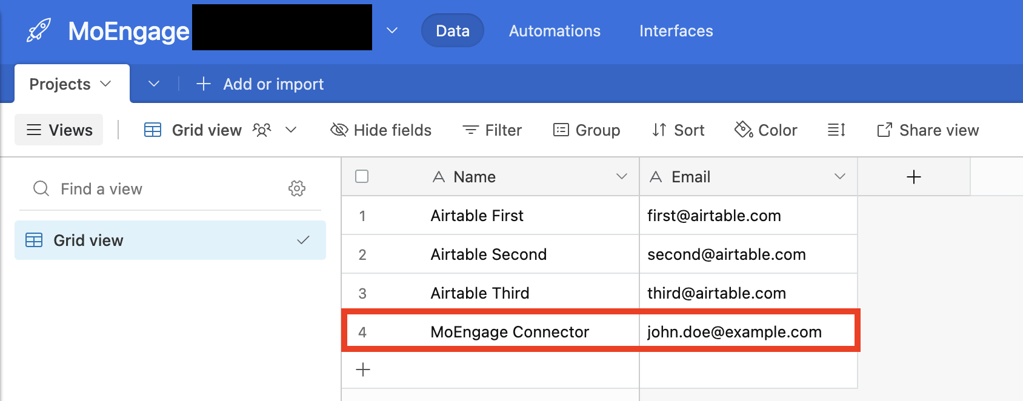This screenshot has width=1023, height=401.
Task: Open the base name dropdown chevron
Action: coord(392,30)
